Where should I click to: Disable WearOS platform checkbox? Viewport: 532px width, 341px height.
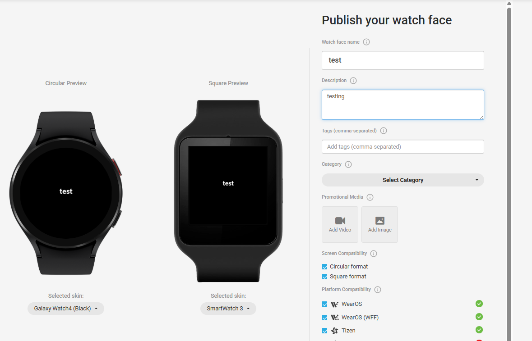(x=325, y=304)
